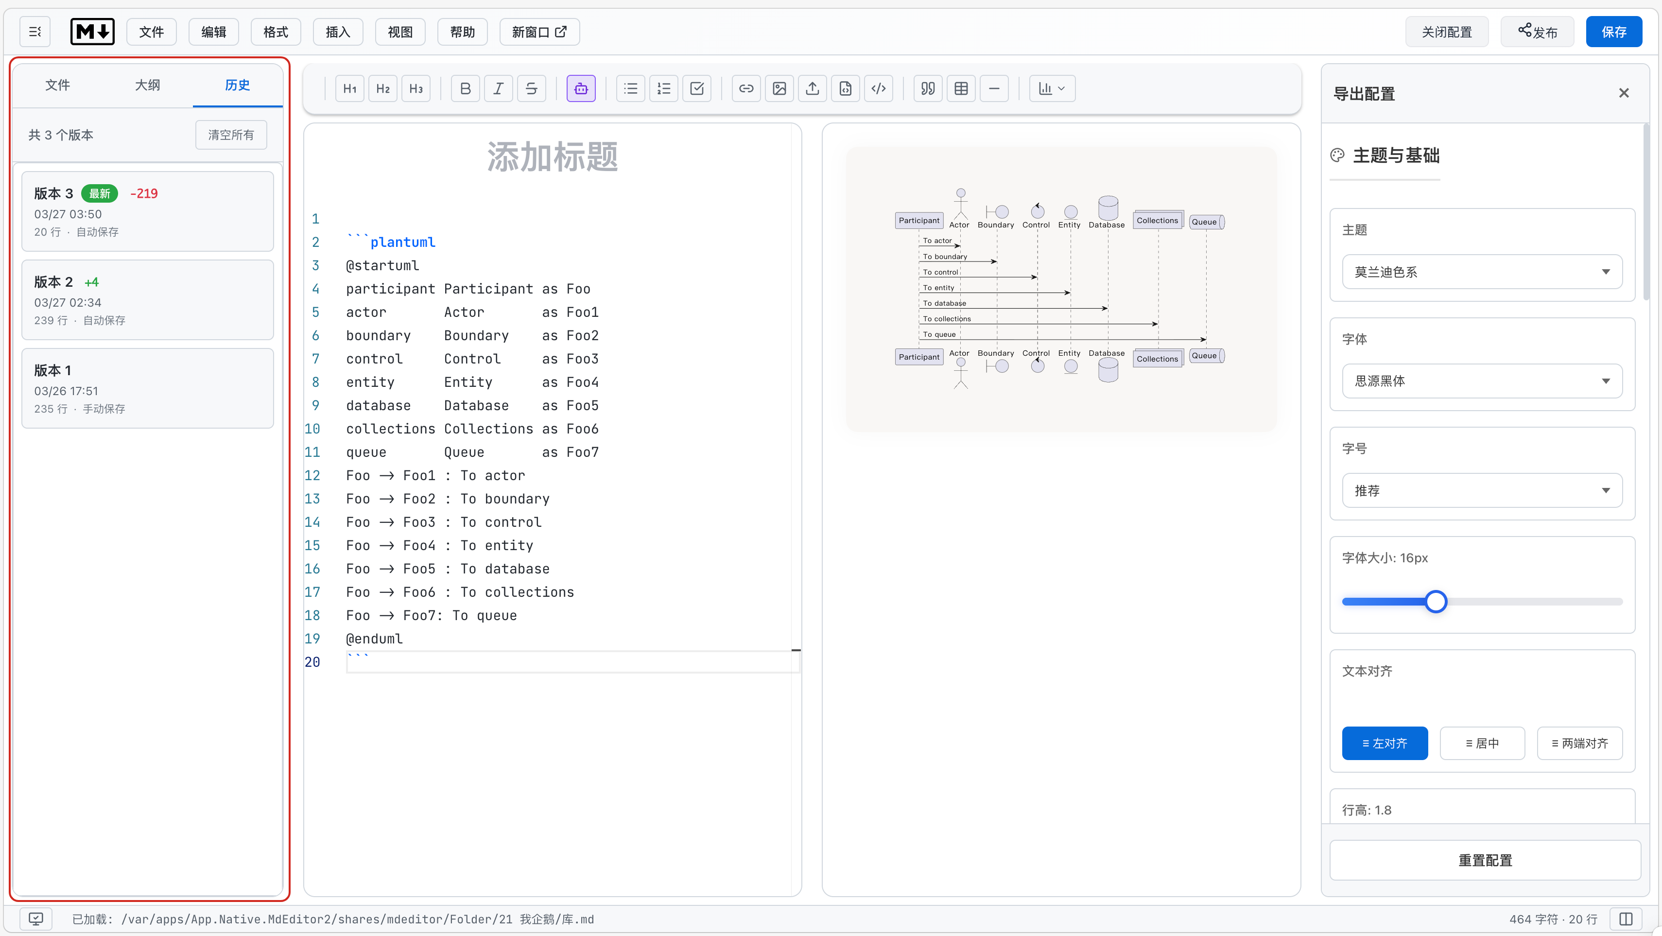Insert an image via the toolbar icon
1662x936 pixels.
779,88
